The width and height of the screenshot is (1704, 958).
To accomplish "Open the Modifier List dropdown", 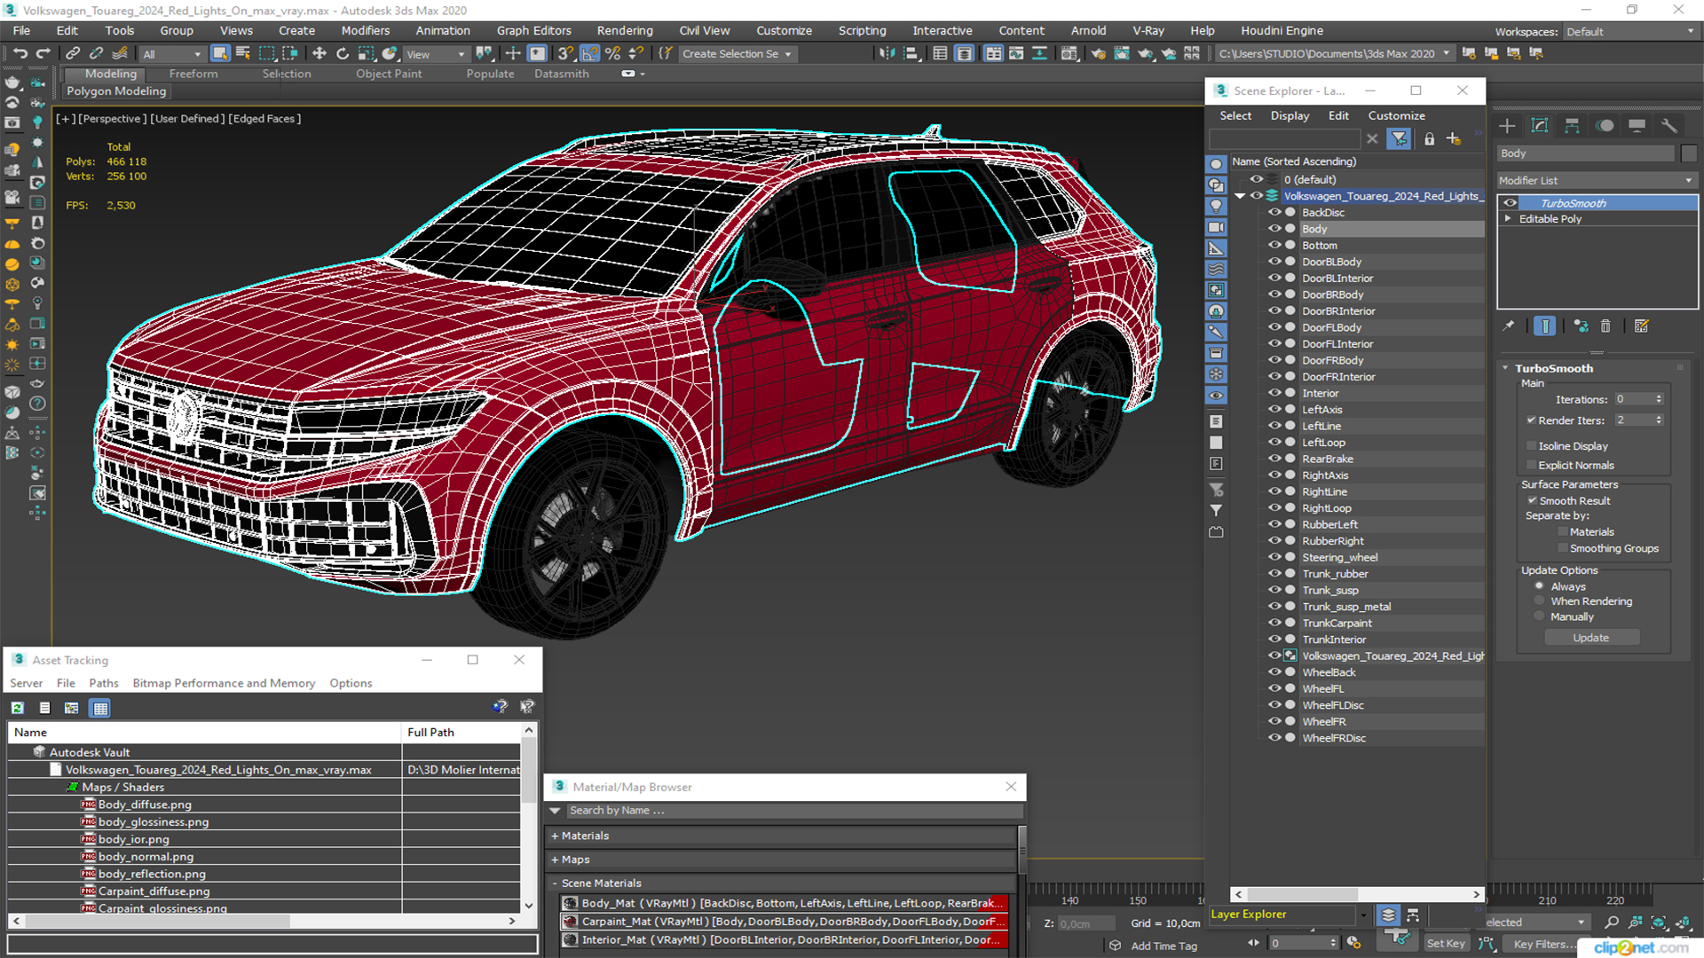I will pos(1597,180).
